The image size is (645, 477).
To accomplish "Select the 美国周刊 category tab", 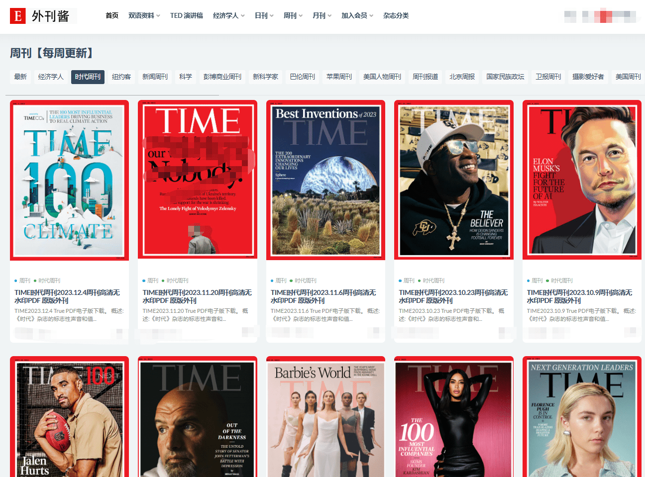I will coord(628,77).
